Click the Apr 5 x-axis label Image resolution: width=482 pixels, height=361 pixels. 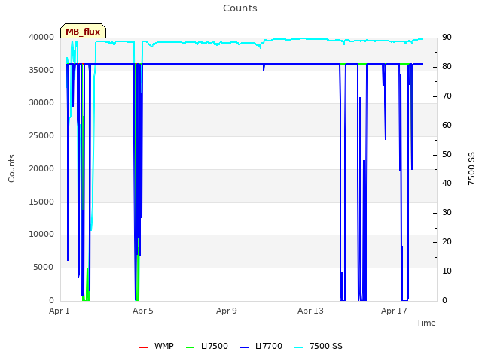(143, 311)
